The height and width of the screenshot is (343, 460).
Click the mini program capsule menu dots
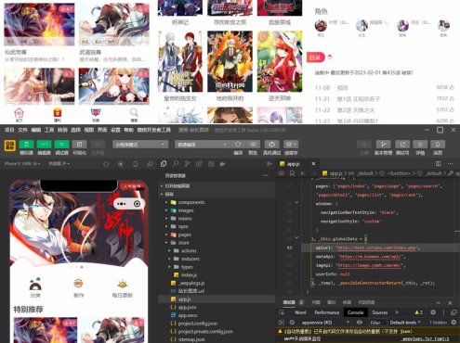click(122, 204)
